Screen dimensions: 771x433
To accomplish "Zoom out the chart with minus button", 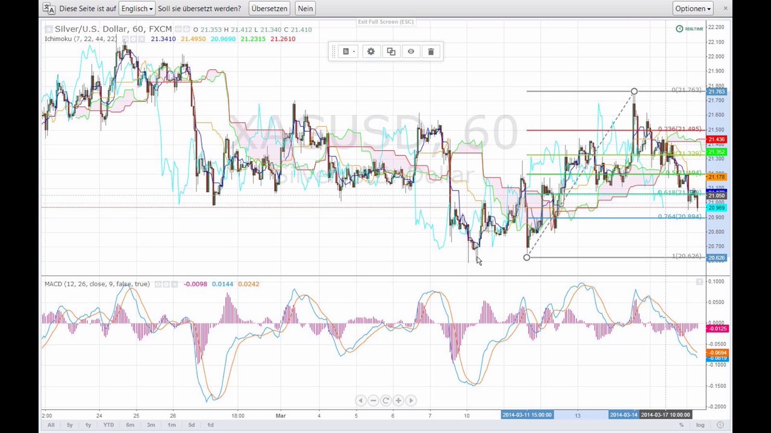I will click(373, 401).
